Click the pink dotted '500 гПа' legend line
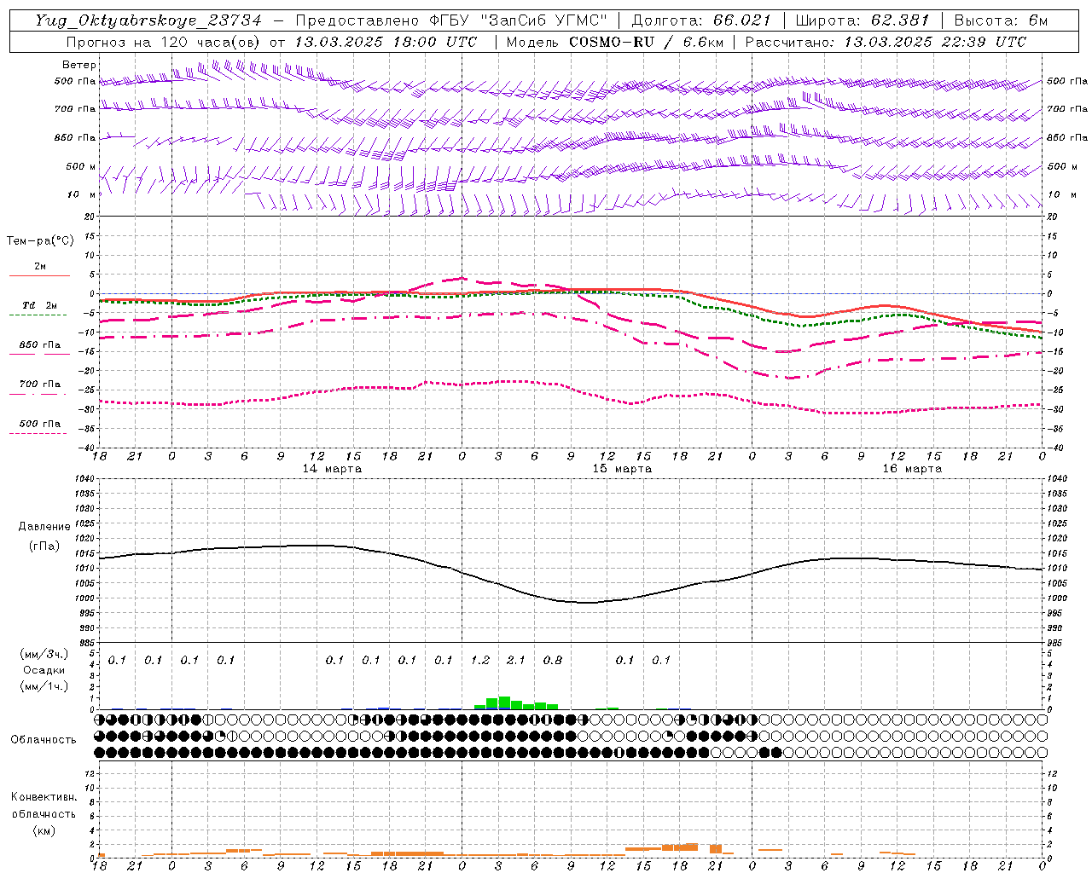 [x=38, y=433]
